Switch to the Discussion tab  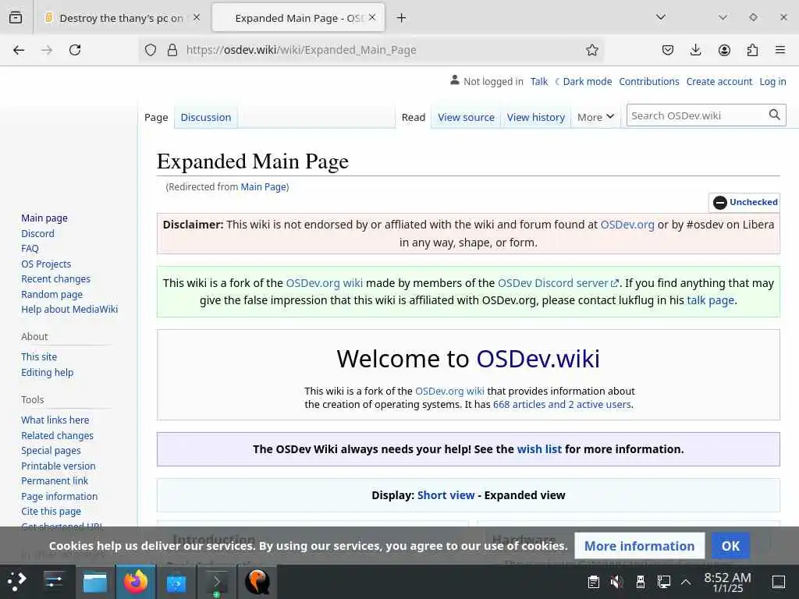click(x=206, y=117)
